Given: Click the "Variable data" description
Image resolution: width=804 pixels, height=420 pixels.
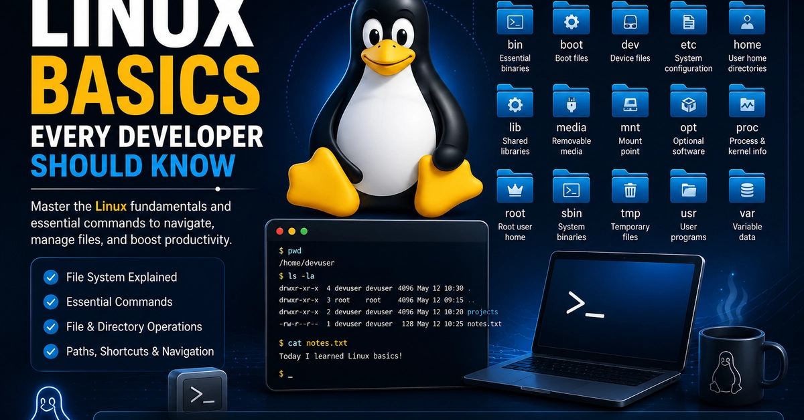Looking at the screenshot, I should (x=747, y=232).
